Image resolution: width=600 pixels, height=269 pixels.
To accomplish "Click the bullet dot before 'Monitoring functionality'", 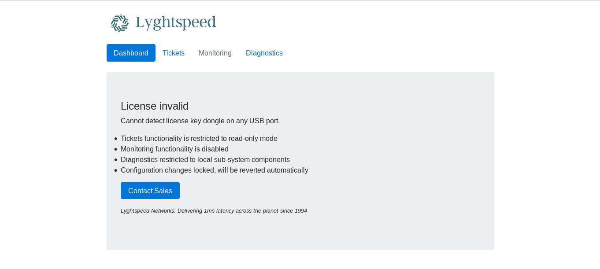I will 116,149.
